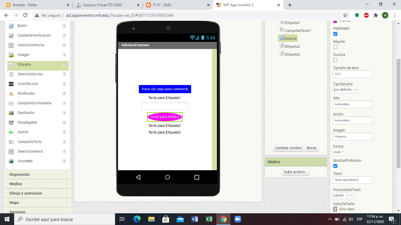This screenshot has width=401, height=225.
Task: Click the Borrar button
Action: pyautogui.click(x=312, y=148)
